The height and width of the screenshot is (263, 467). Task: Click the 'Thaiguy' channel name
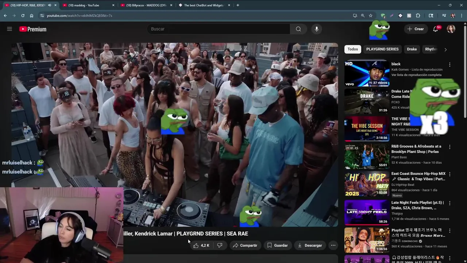click(x=397, y=213)
